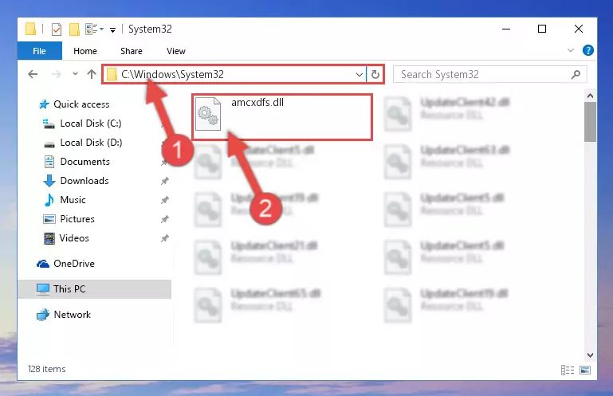Switch to the Home ribbon tab
This screenshot has height=396, width=613.
(x=85, y=51)
